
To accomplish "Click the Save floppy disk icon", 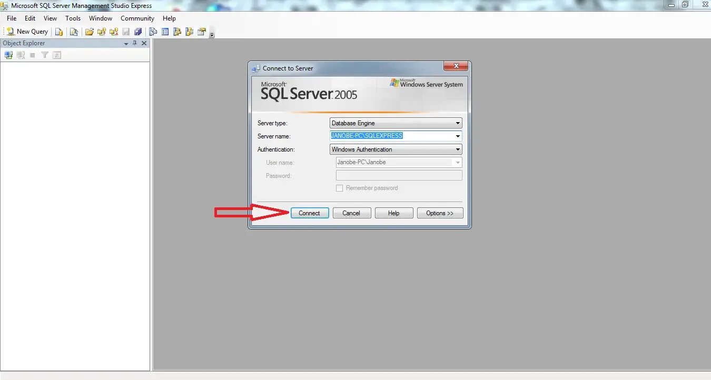I will pyautogui.click(x=126, y=32).
